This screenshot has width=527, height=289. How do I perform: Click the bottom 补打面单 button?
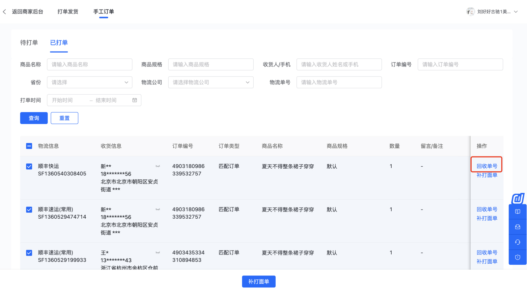pos(259,281)
